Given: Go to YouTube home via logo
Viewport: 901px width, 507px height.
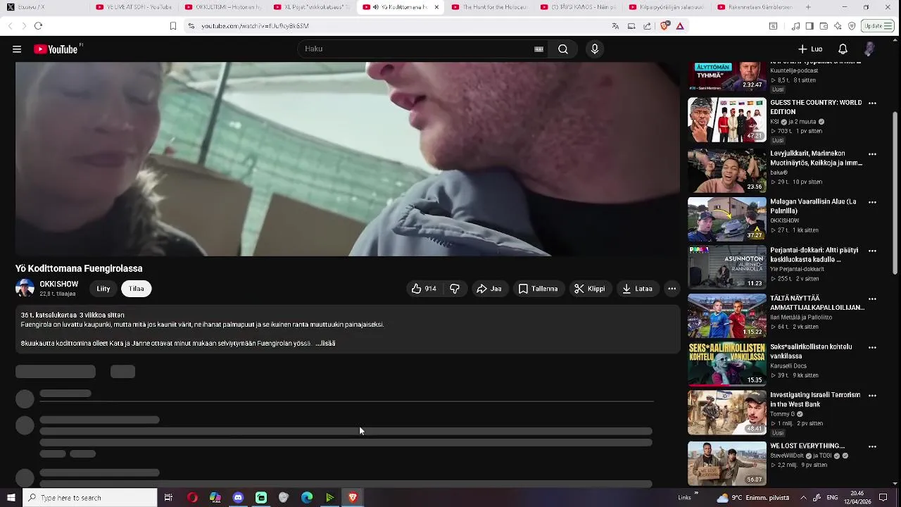Looking at the screenshot, I should coord(57,49).
